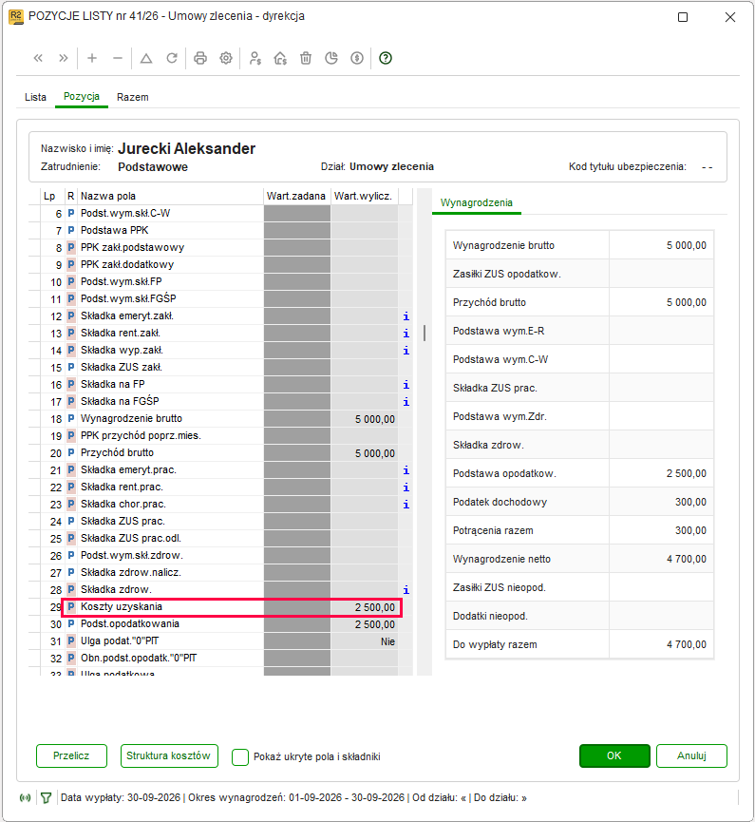Select the Podstawa PPK row
Screen dimensions: 755x822
221,231
